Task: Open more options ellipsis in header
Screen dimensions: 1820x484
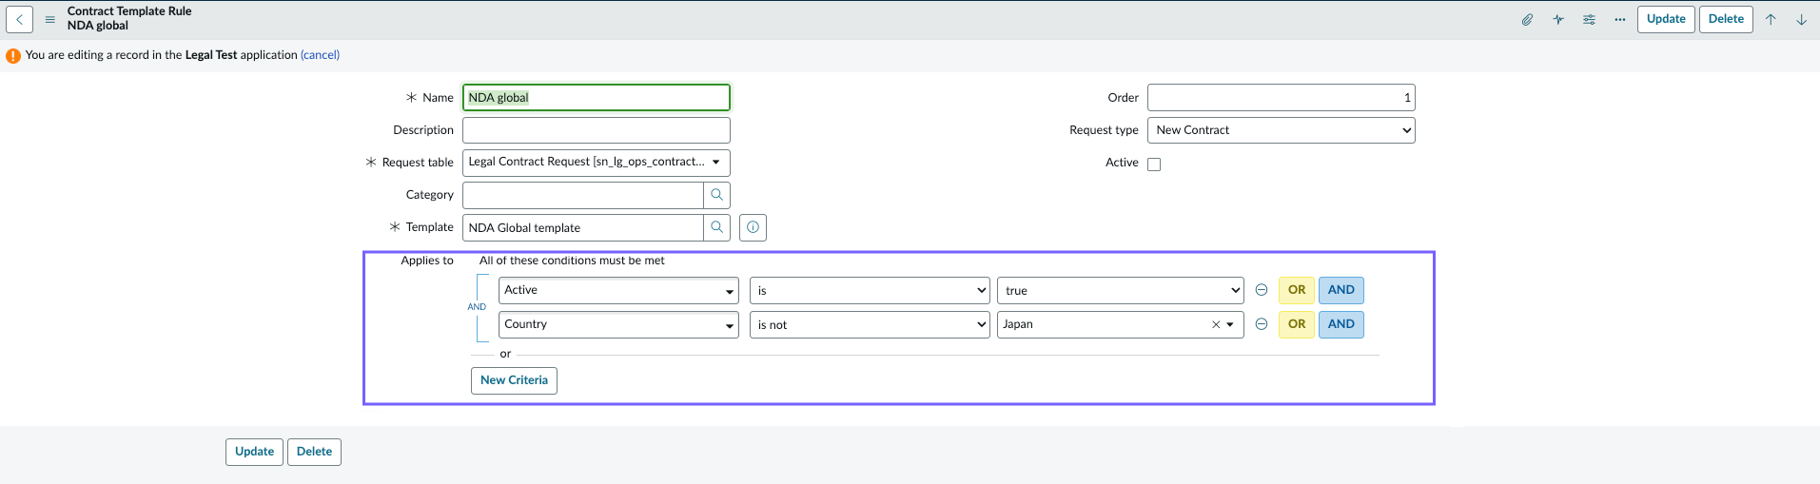Action: 1619,19
